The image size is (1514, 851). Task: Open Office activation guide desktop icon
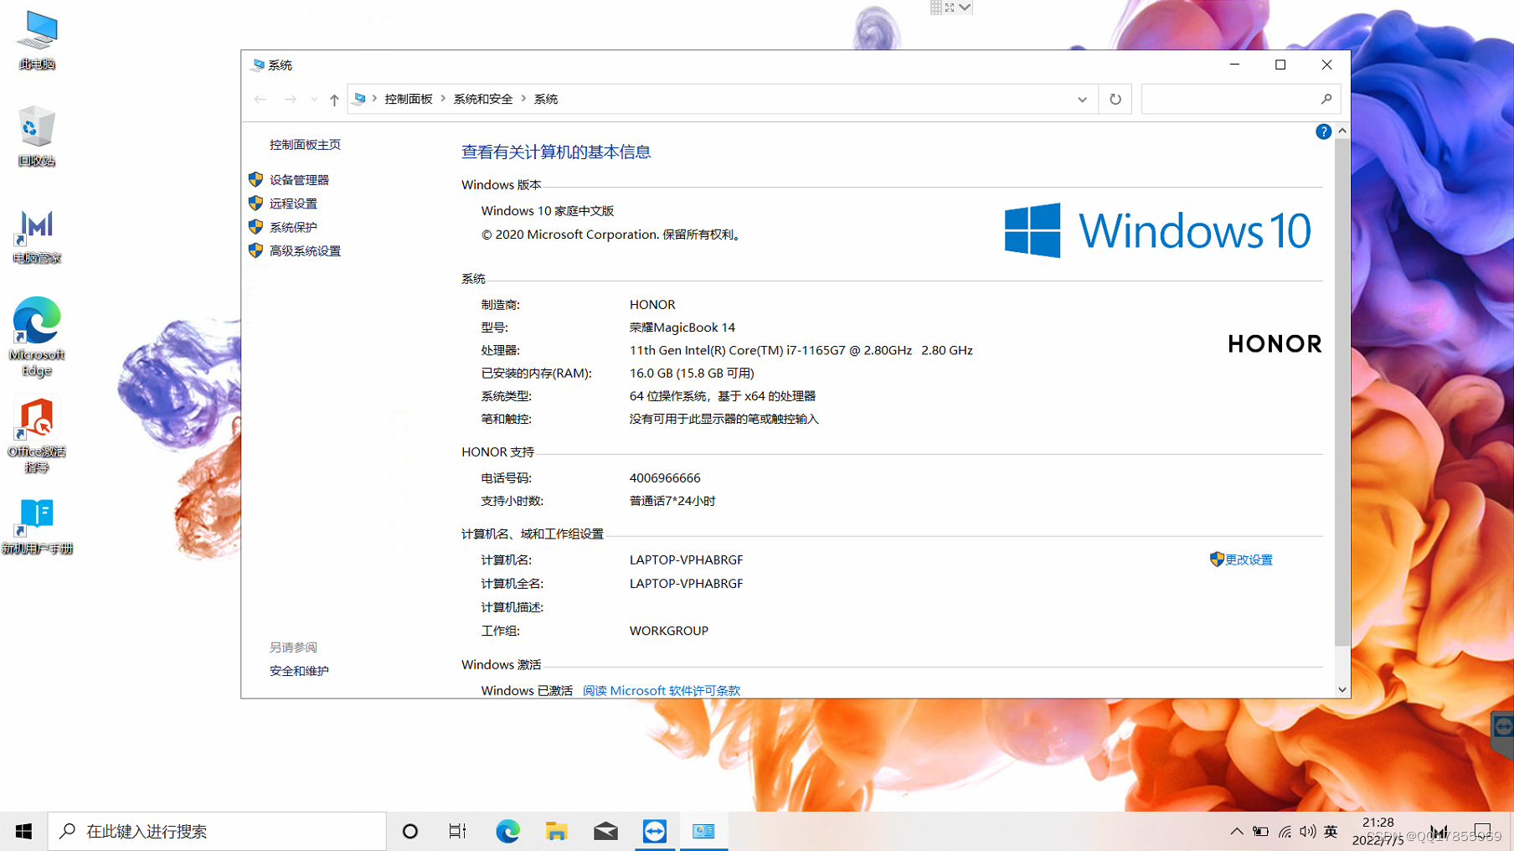pyautogui.click(x=37, y=436)
